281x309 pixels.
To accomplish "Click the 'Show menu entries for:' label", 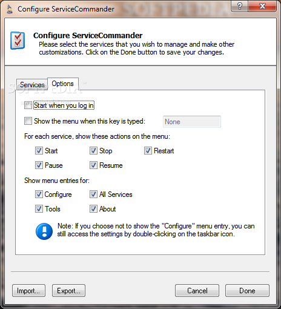I will (x=57, y=181).
